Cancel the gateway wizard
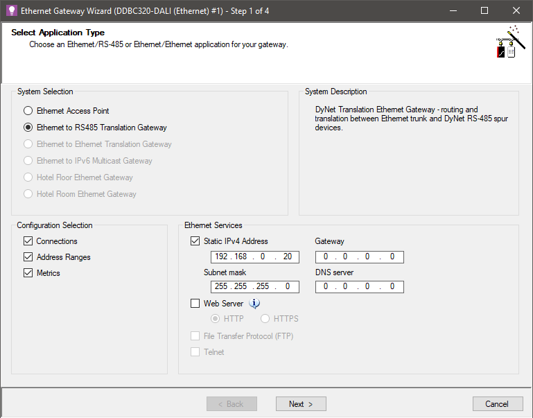Screen dimensions: 533x418 (x=497, y=404)
